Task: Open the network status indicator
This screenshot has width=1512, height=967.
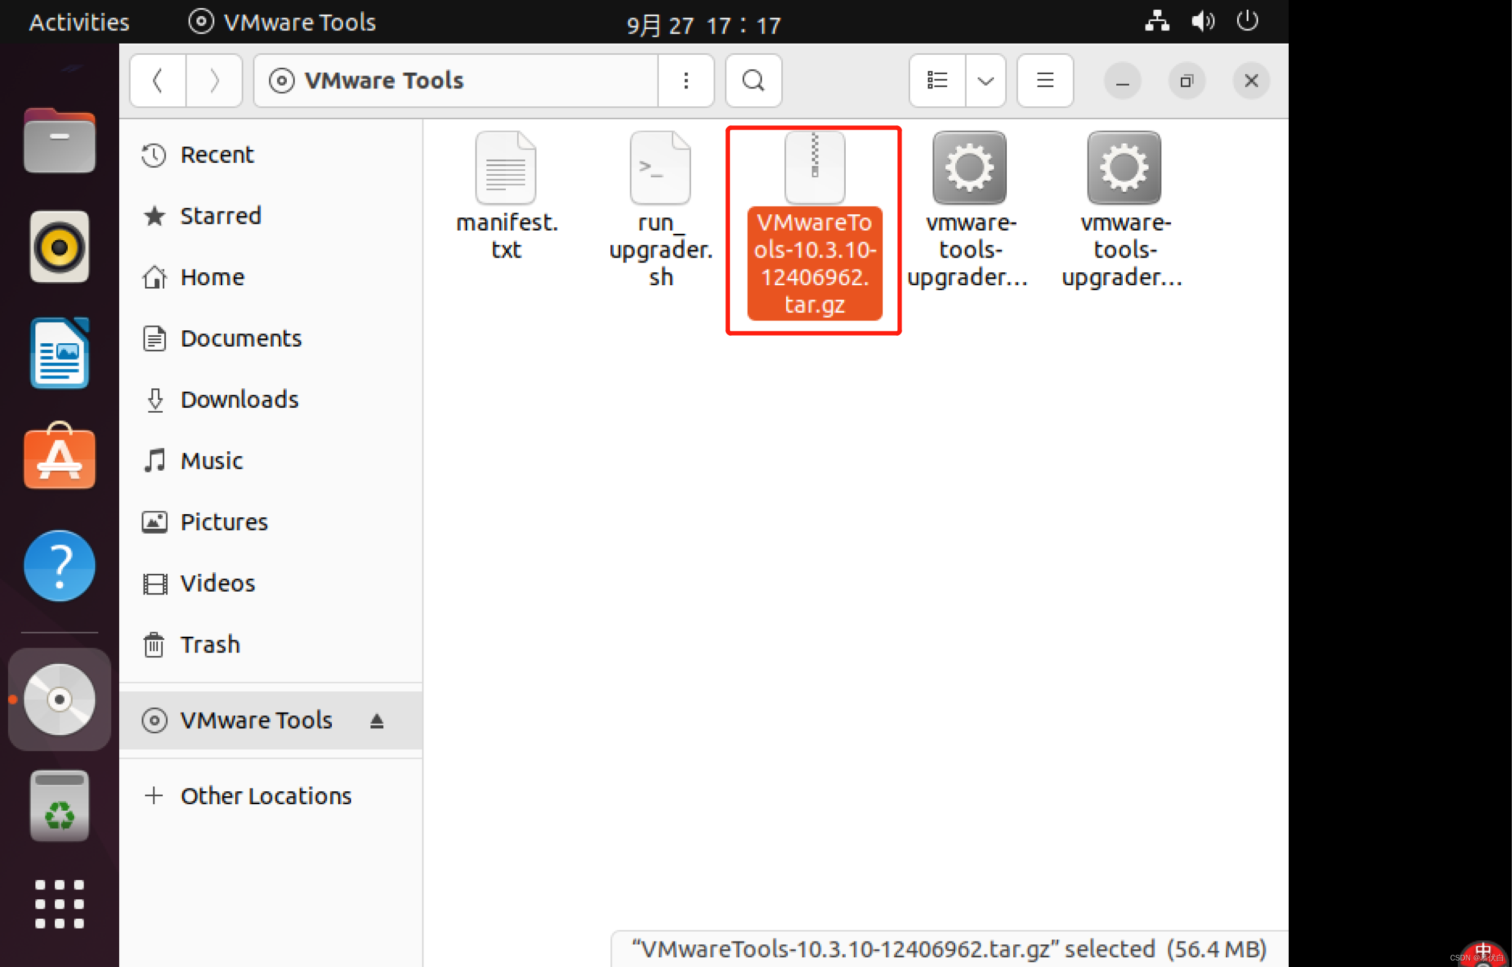Action: pos(1156,21)
